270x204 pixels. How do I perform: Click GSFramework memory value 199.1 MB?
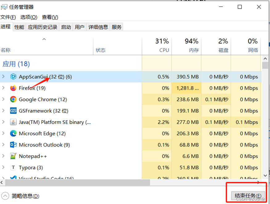188,111
